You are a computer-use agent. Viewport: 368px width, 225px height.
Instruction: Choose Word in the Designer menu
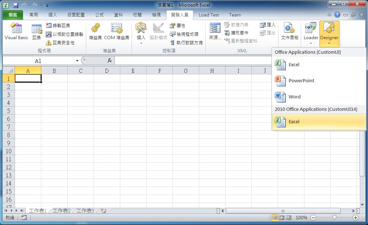(x=319, y=97)
